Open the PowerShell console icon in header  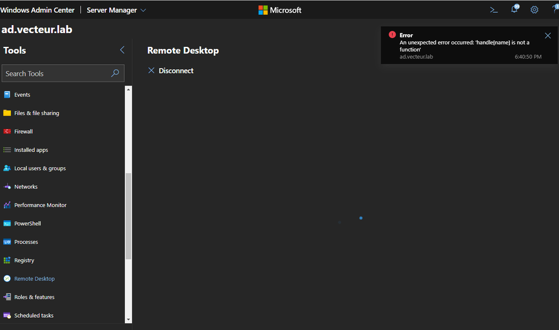tap(494, 10)
